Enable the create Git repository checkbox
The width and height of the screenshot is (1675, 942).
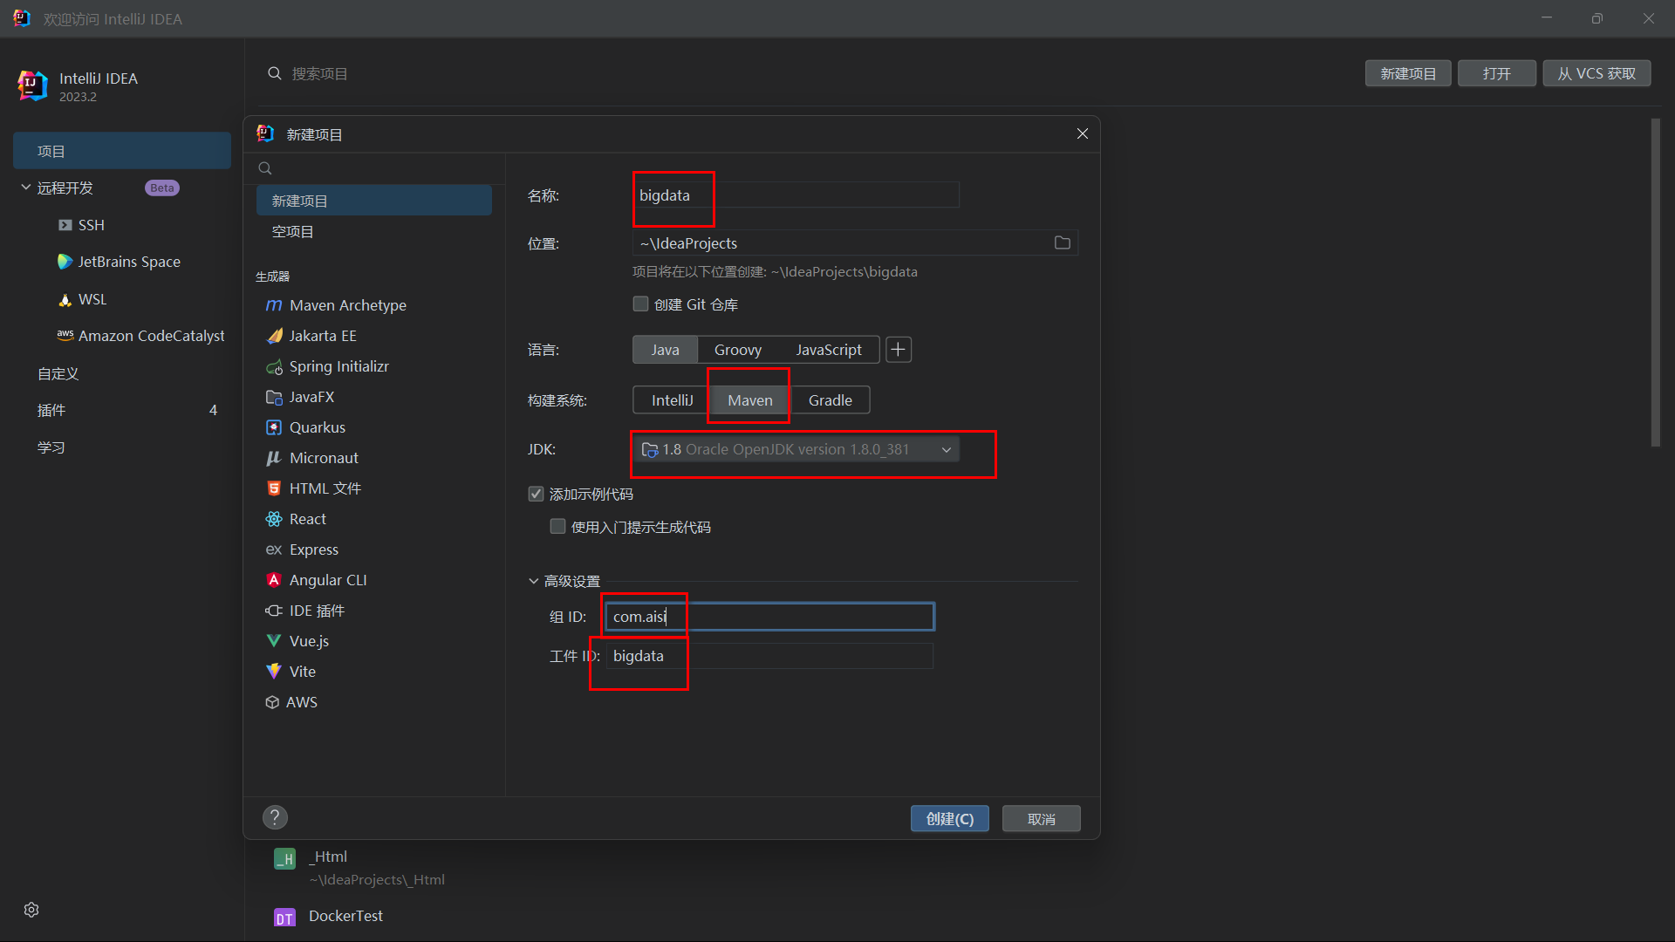click(x=641, y=304)
